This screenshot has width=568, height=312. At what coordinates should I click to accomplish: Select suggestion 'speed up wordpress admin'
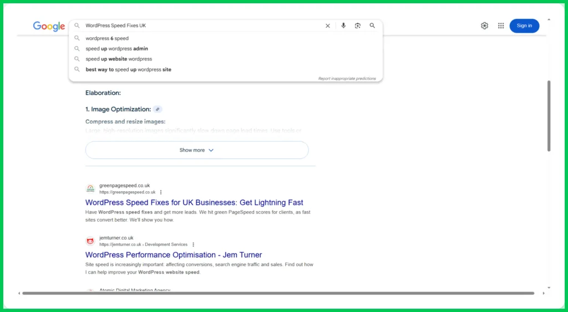(x=225, y=49)
